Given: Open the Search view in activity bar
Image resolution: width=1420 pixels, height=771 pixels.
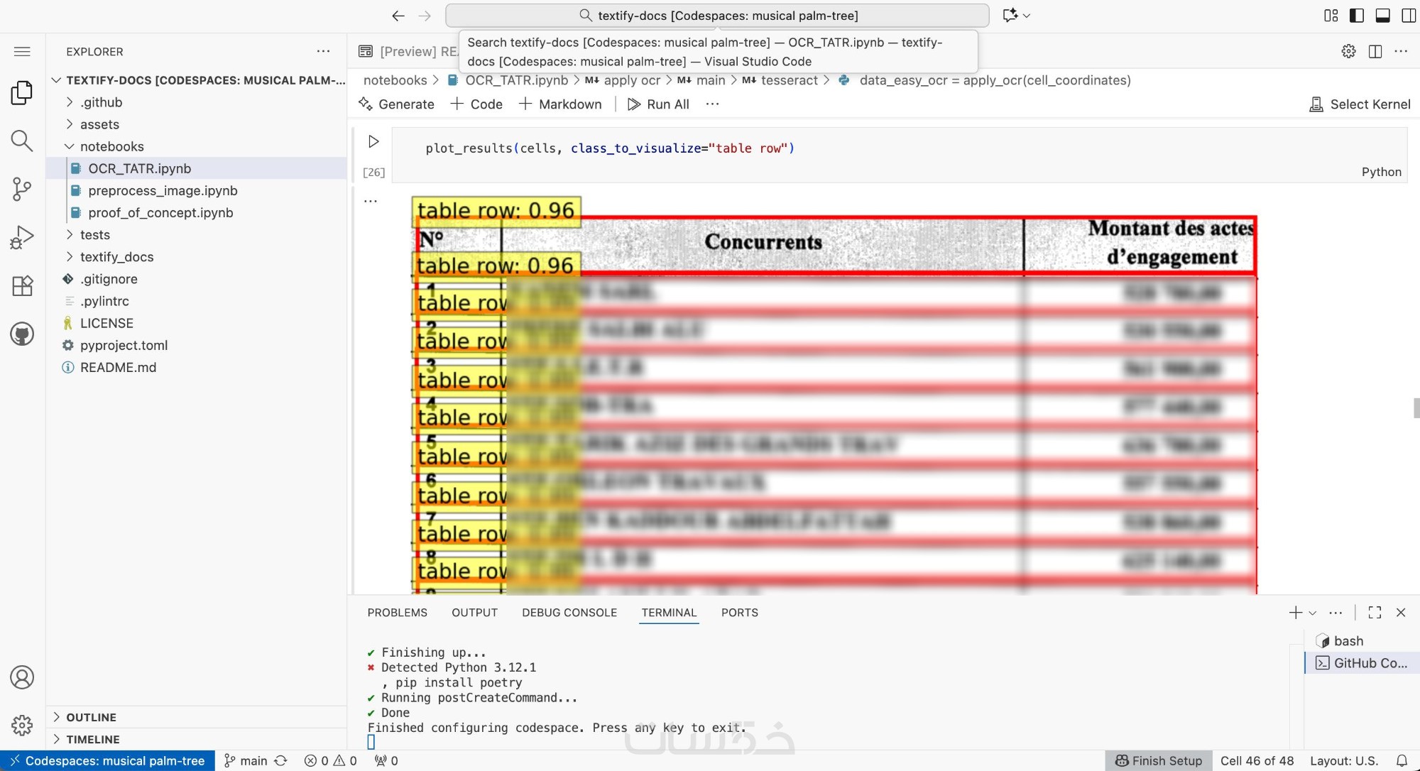Looking at the screenshot, I should point(22,141).
